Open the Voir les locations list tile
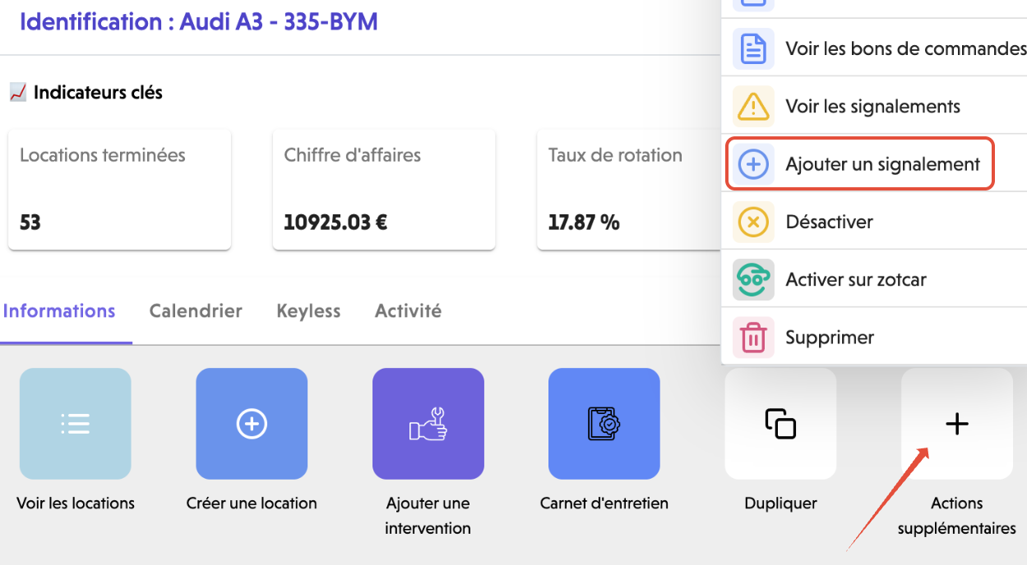 pos(75,423)
